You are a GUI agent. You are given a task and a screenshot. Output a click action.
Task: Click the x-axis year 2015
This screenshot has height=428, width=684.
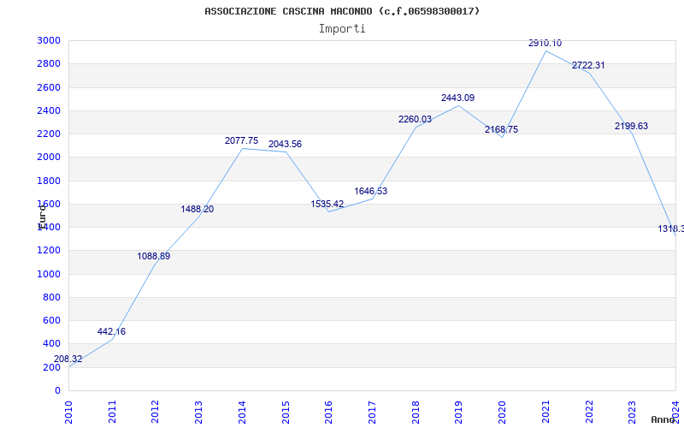(x=286, y=413)
